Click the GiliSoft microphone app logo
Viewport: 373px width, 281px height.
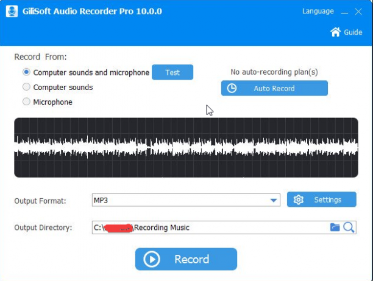pos(12,11)
